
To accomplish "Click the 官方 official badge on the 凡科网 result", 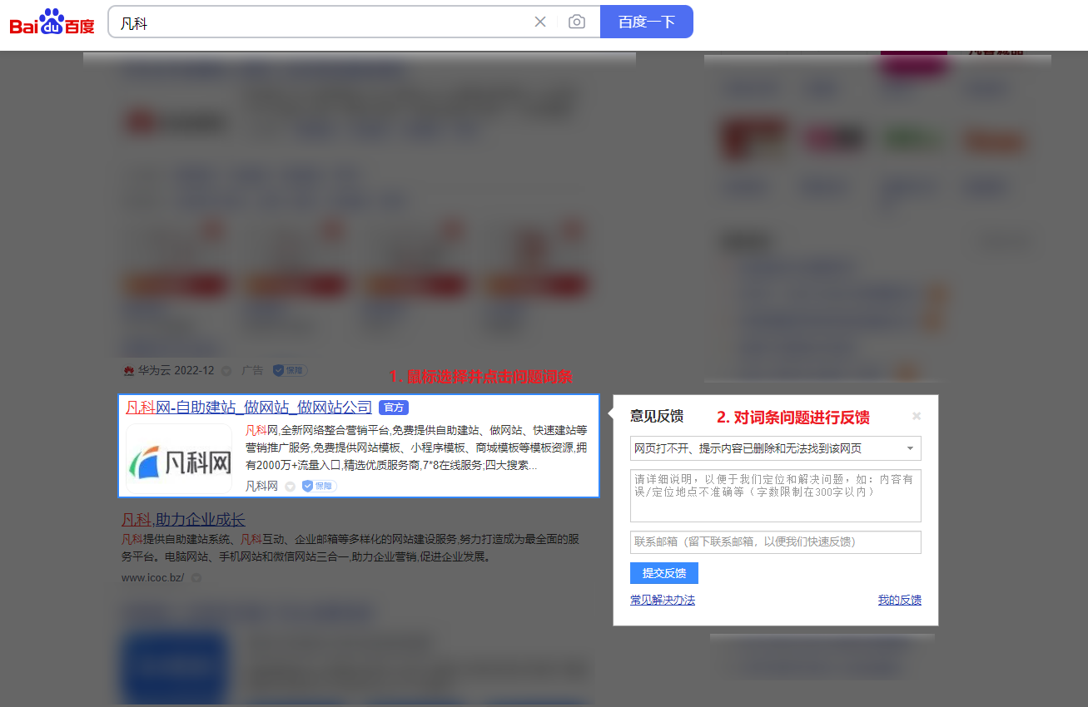I will [x=394, y=408].
